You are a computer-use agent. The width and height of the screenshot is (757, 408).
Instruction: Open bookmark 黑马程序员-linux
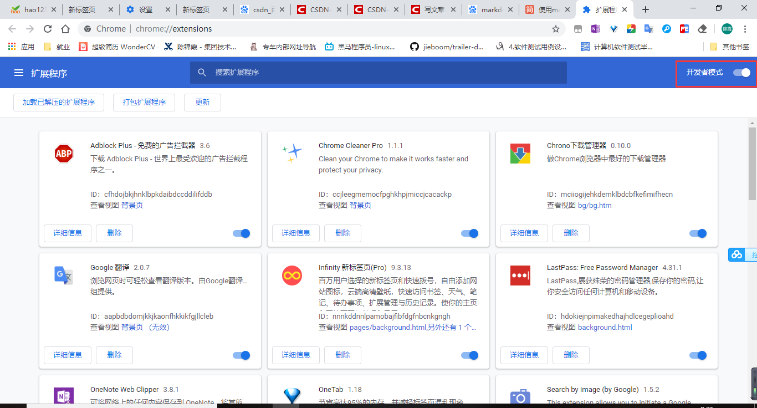click(360, 47)
